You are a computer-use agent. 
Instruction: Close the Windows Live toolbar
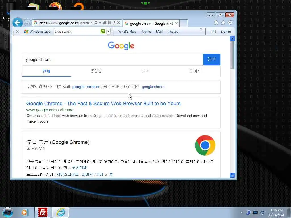17,32
